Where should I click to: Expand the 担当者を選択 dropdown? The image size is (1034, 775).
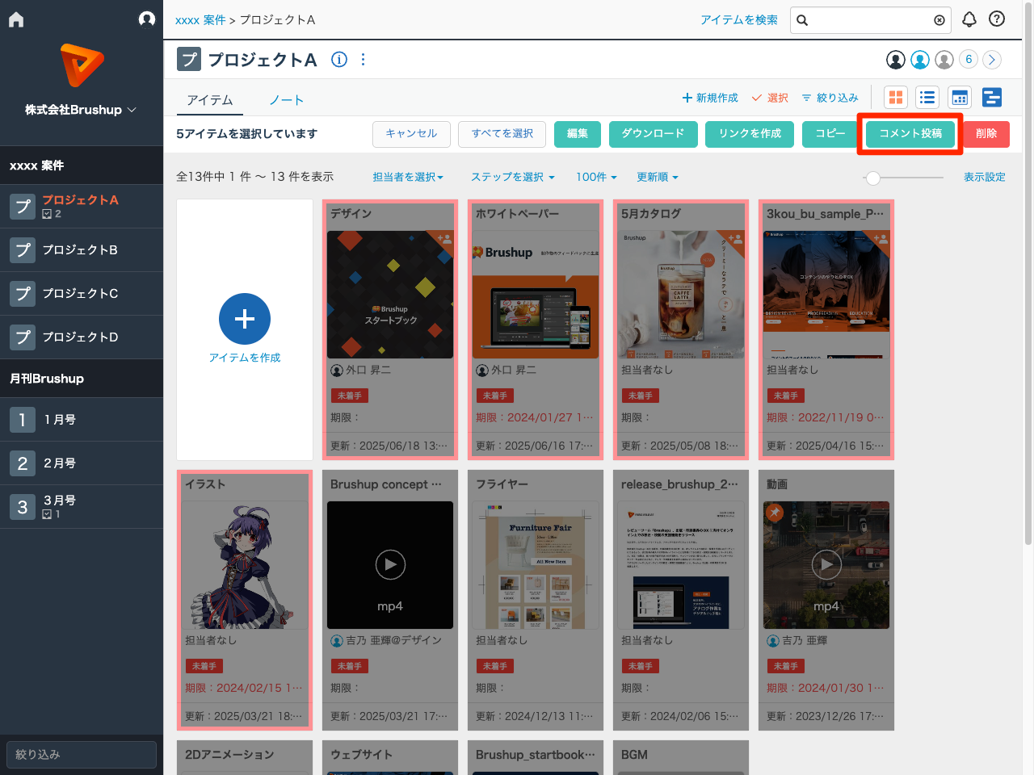coord(408,177)
